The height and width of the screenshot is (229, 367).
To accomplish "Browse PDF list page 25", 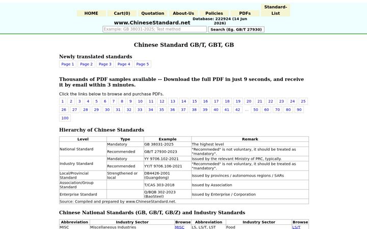I will 303,101.
